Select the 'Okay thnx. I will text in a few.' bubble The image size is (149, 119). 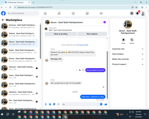(93, 97)
